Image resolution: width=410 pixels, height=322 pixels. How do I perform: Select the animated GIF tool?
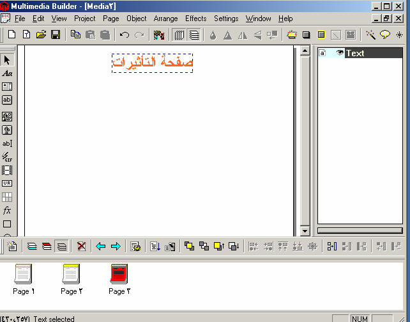[x=7, y=157]
